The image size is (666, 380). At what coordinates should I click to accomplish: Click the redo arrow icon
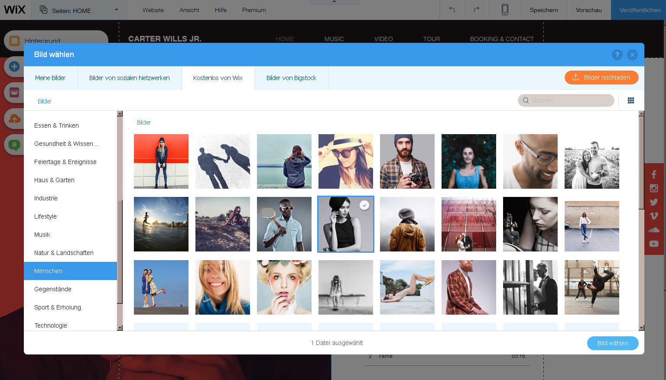coord(476,10)
